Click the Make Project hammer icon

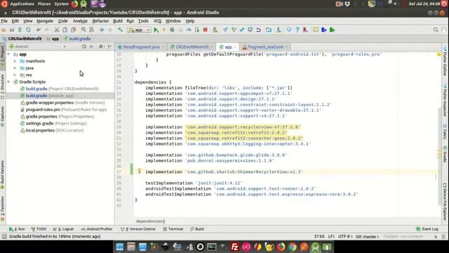coord(120,30)
